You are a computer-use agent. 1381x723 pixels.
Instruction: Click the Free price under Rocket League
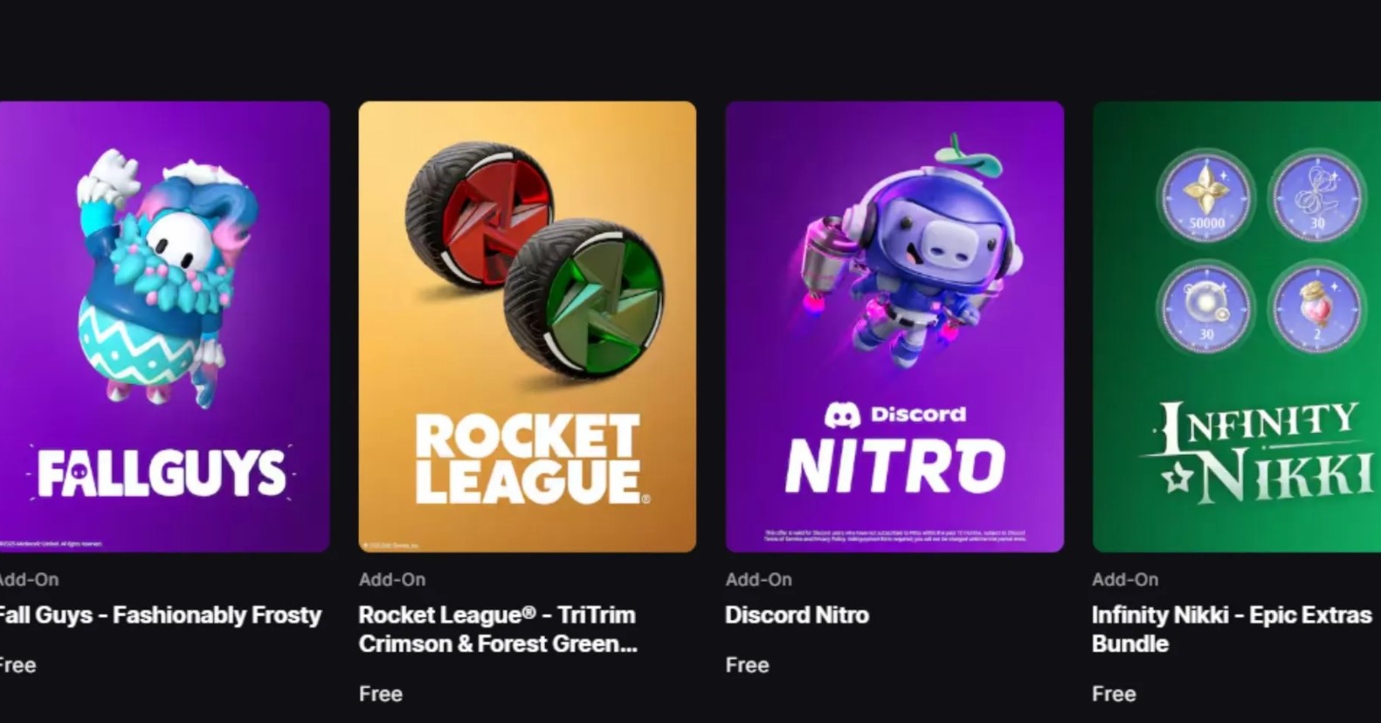pyautogui.click(x=380, y=694)
